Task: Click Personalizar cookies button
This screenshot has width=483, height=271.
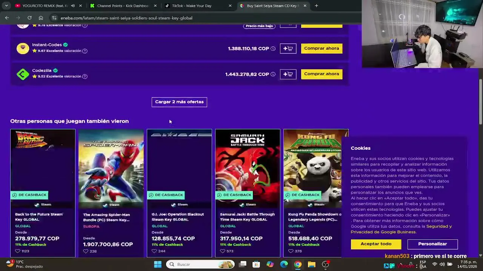Action: pyautogui.click(x=432, y=244)
